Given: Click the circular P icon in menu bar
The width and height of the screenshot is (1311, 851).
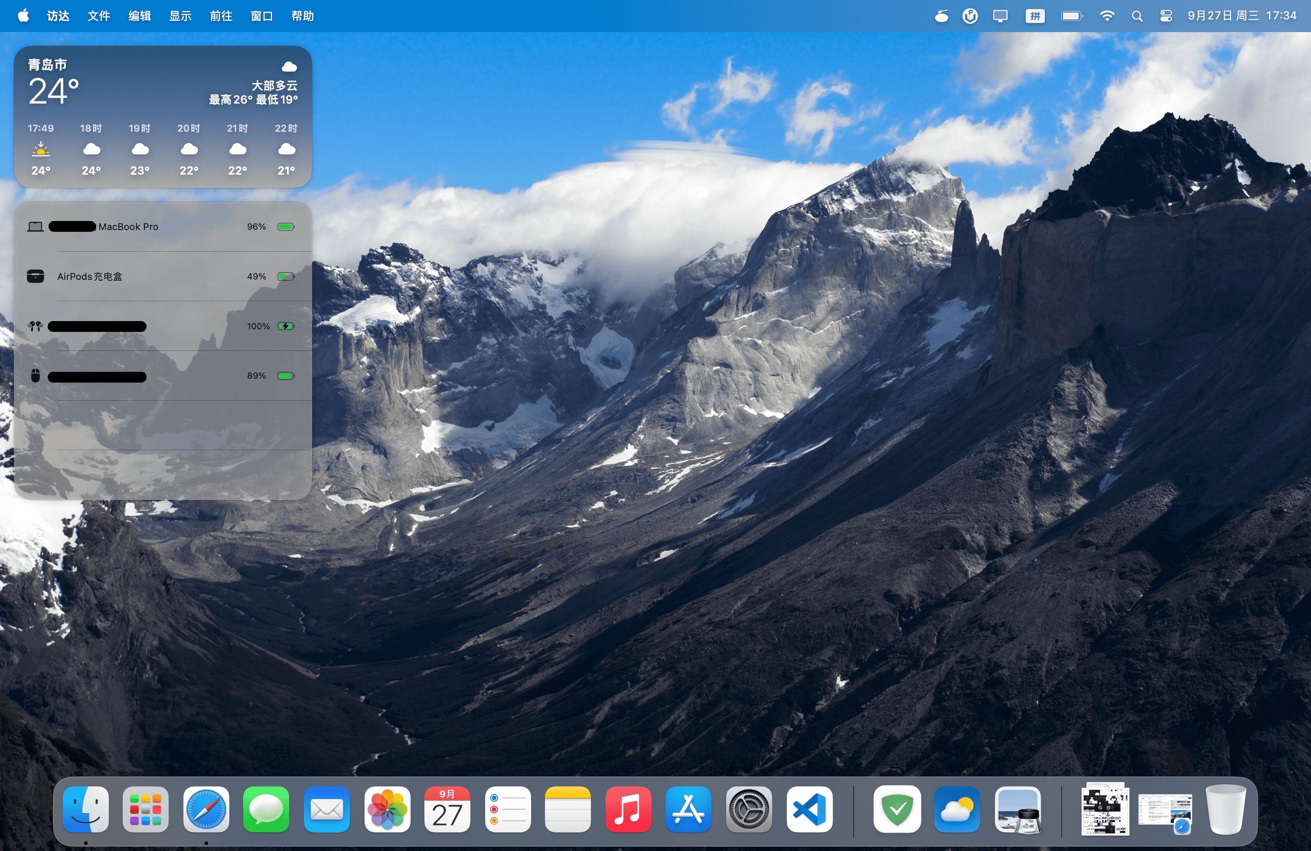Looking at the screenshot, I should [x=970, y=16].
